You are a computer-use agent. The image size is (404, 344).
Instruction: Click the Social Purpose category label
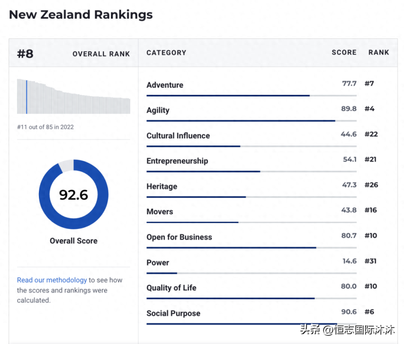click(173, 313)
